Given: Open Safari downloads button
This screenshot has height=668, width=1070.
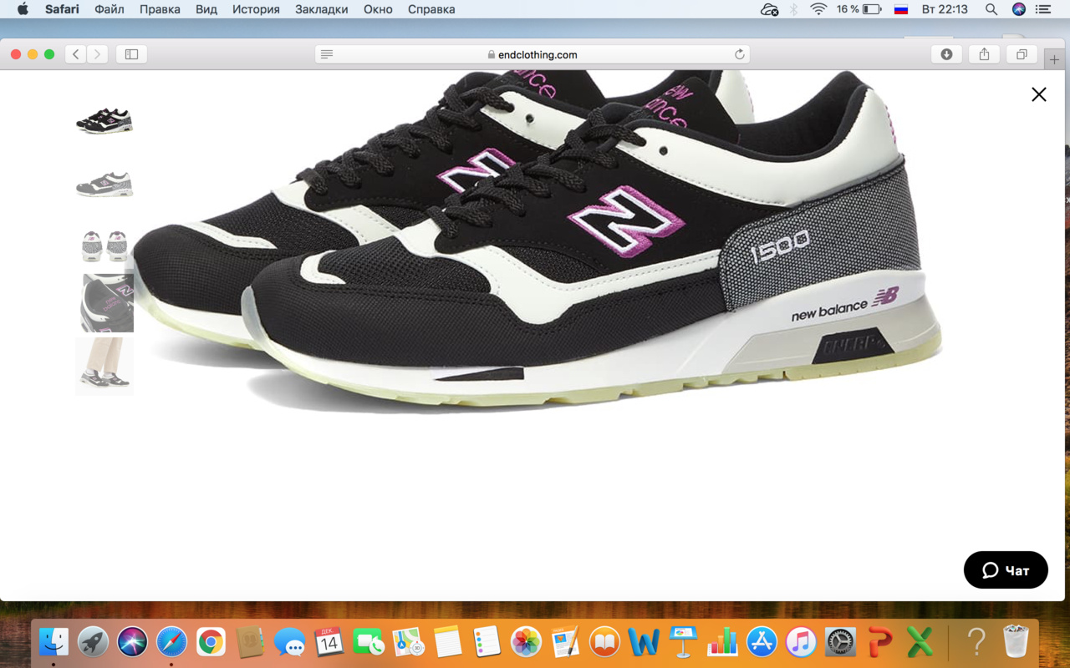Looking at the screenshot, I should [x=946, y=54].
